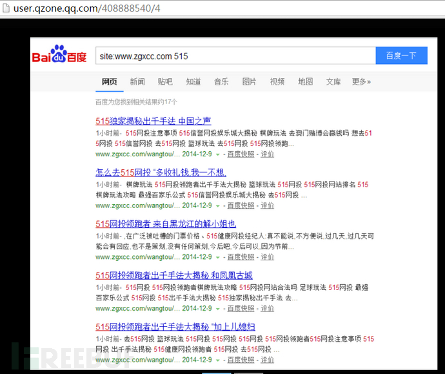Click 评价 under the 中国之声 result

[268, 154]
